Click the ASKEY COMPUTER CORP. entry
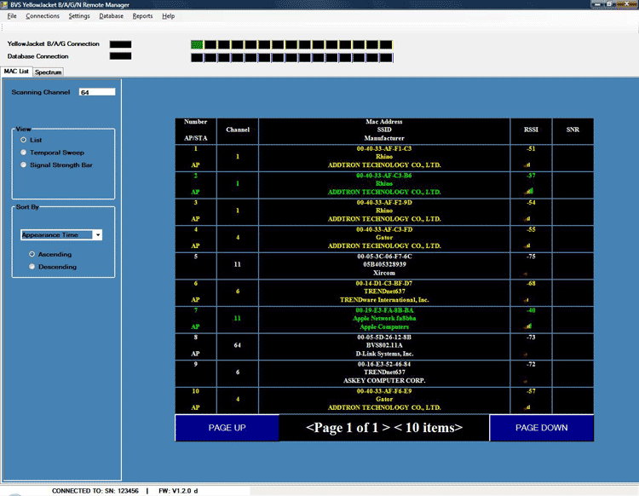Screen dimensions: 639x496 384,381
